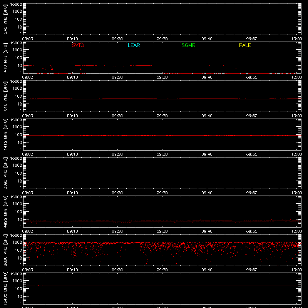Click the 100 tick label on 4995 MHz panel
Screen dimensions: 308x308
[18, 212]
